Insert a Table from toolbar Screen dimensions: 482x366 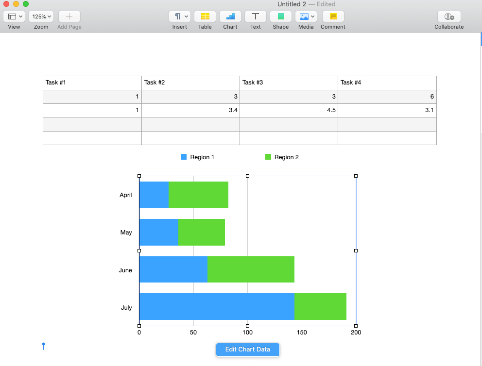205,17
